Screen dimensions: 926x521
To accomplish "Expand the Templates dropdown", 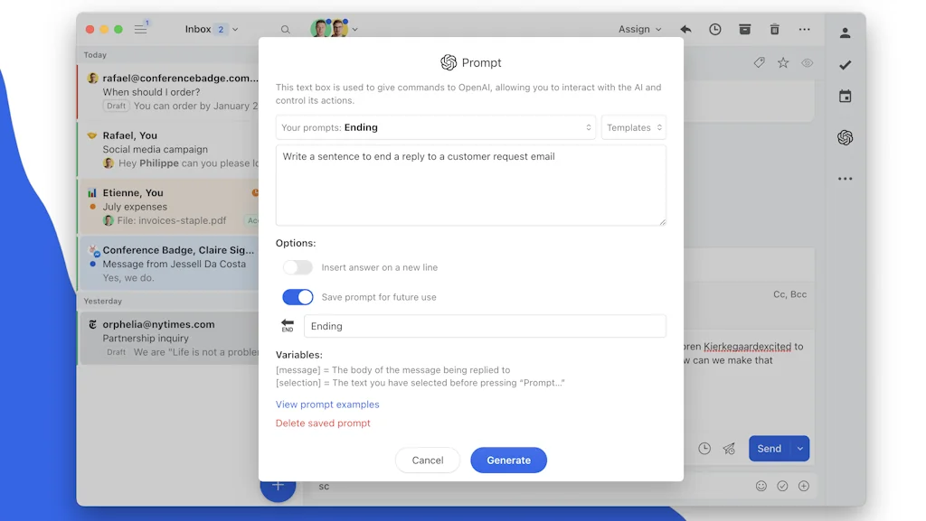I will point(633,127).
